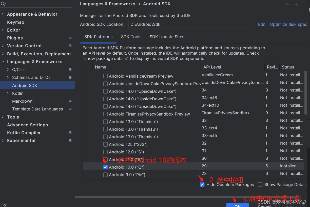
Task: Click the settings search field
Action: (36, 4)
